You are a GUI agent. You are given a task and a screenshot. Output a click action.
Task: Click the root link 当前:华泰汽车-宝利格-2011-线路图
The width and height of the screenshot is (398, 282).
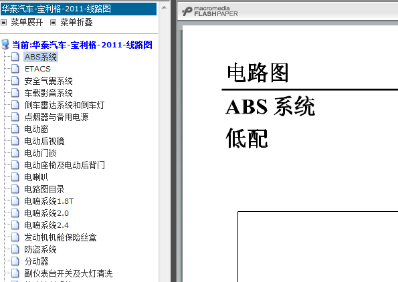click(x=82, y=45)
